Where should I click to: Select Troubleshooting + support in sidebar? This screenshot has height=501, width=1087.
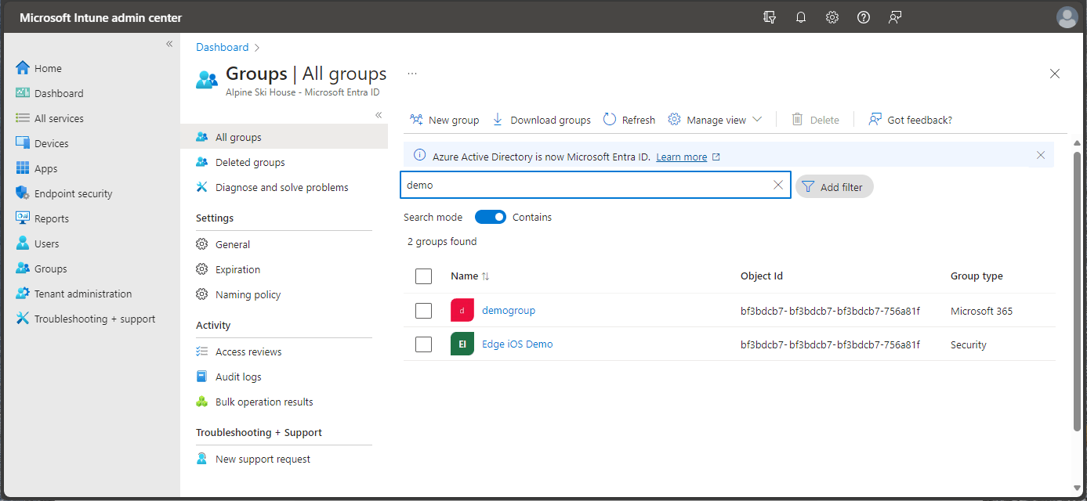pyautogui.click(x=93, y=319)
